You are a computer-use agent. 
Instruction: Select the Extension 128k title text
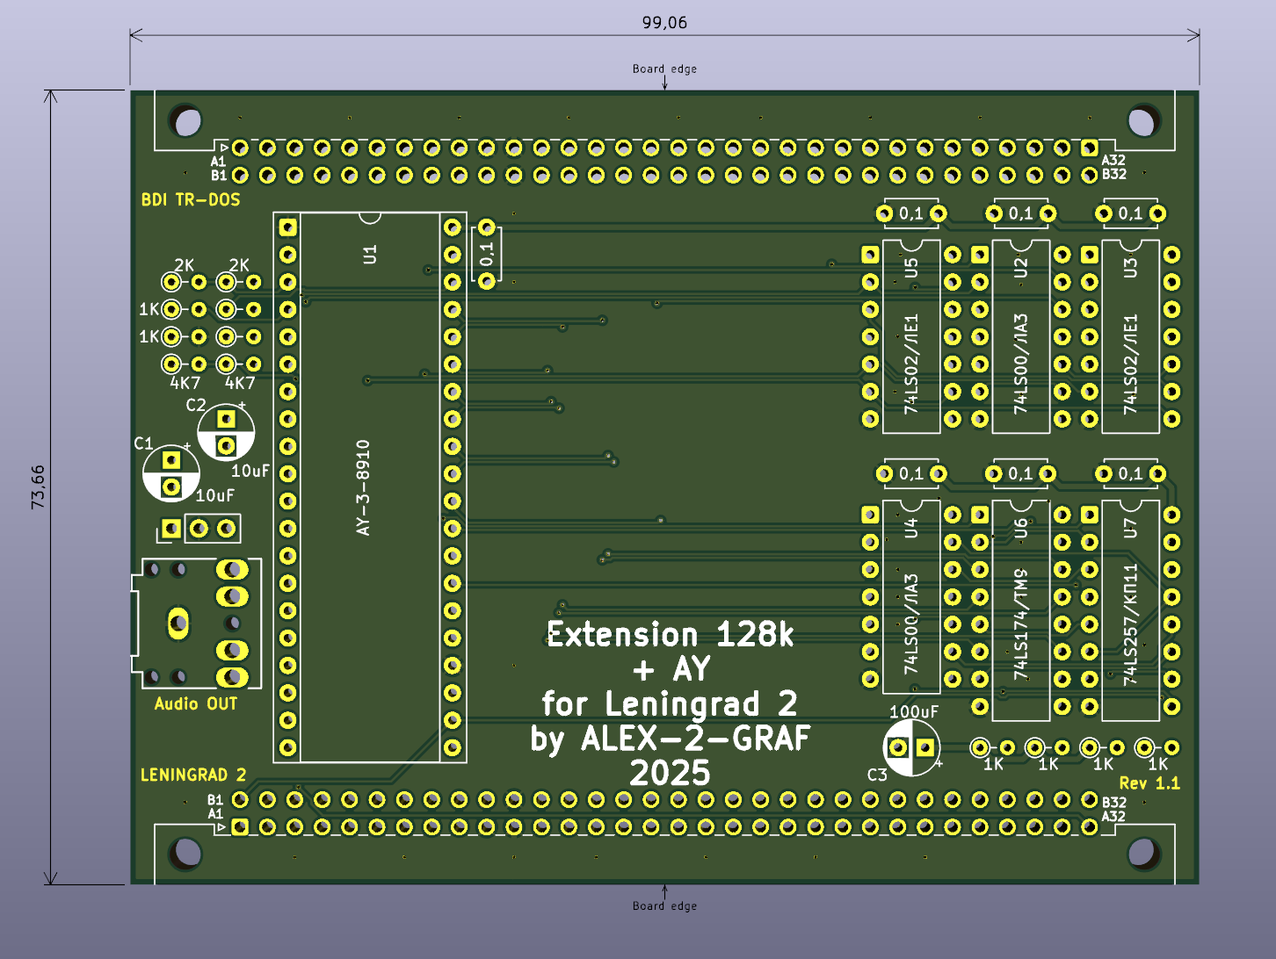(x=670, y=634)
